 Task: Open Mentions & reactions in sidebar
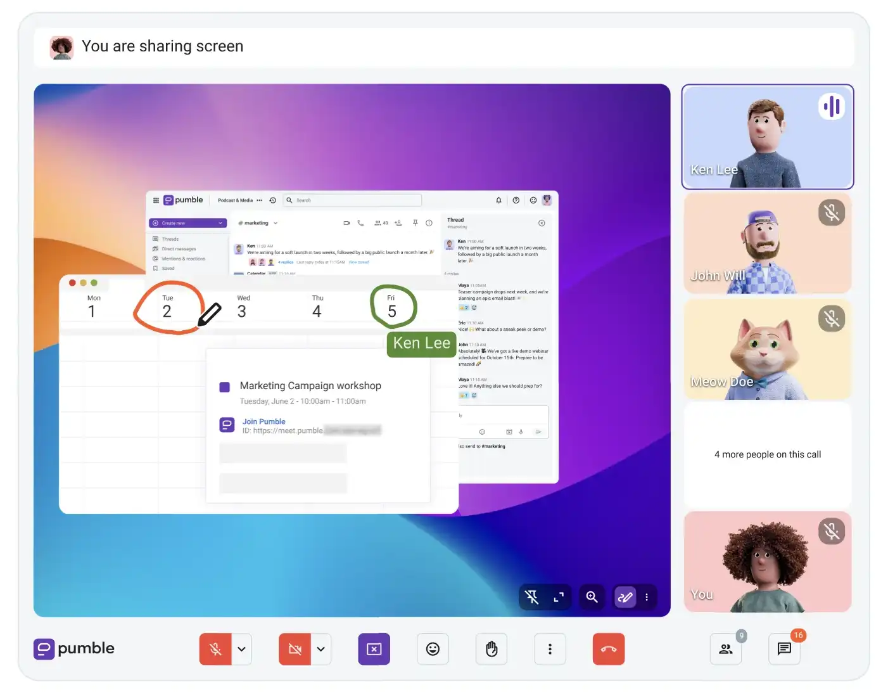click(183, 259)
